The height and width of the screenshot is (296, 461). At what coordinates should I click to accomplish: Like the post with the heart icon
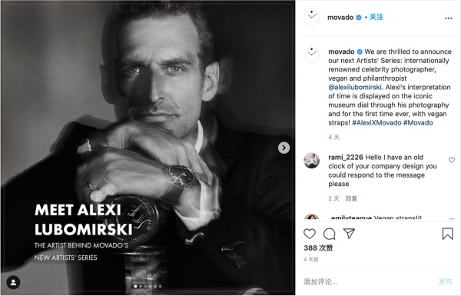[310, 234]
